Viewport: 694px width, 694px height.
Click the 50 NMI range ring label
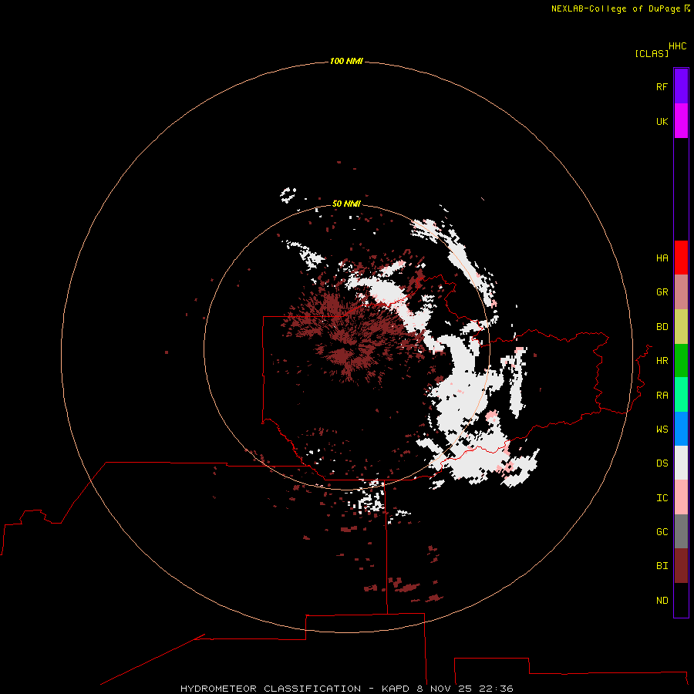click(346, 204)
